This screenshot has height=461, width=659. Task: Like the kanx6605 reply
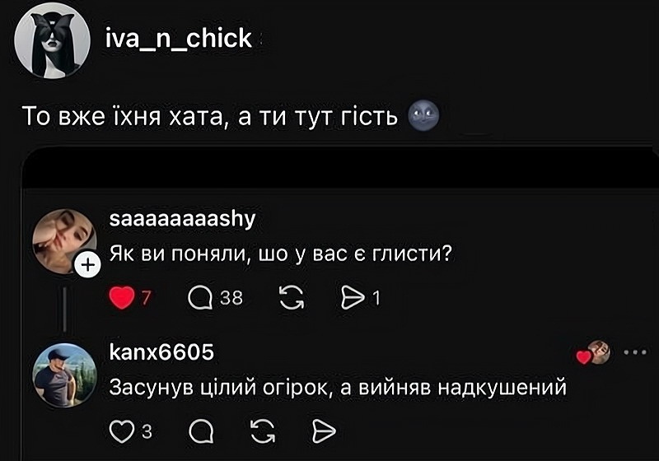[121, 431]
